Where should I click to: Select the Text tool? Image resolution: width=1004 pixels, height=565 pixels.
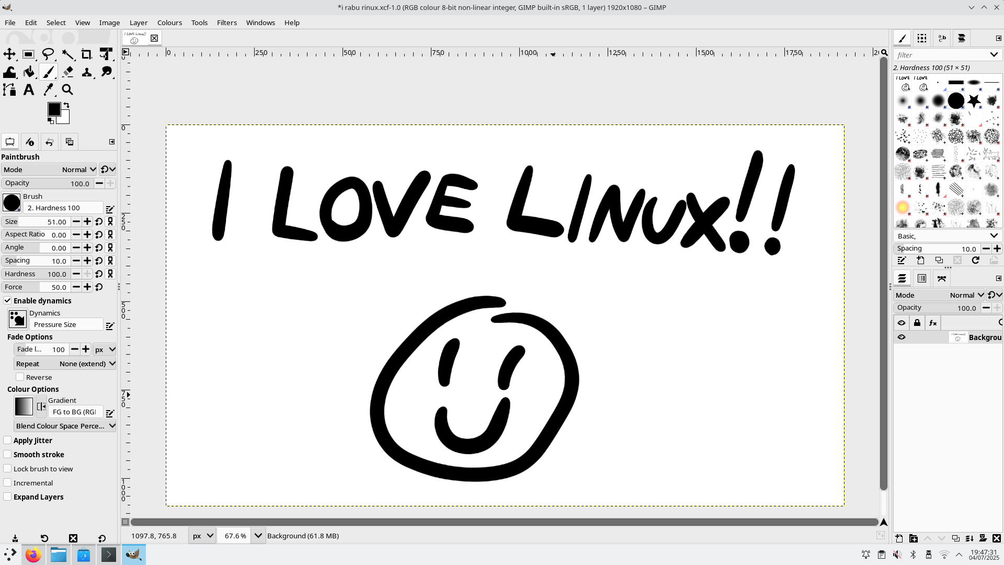pyautogui.click(x=29, y=89)
